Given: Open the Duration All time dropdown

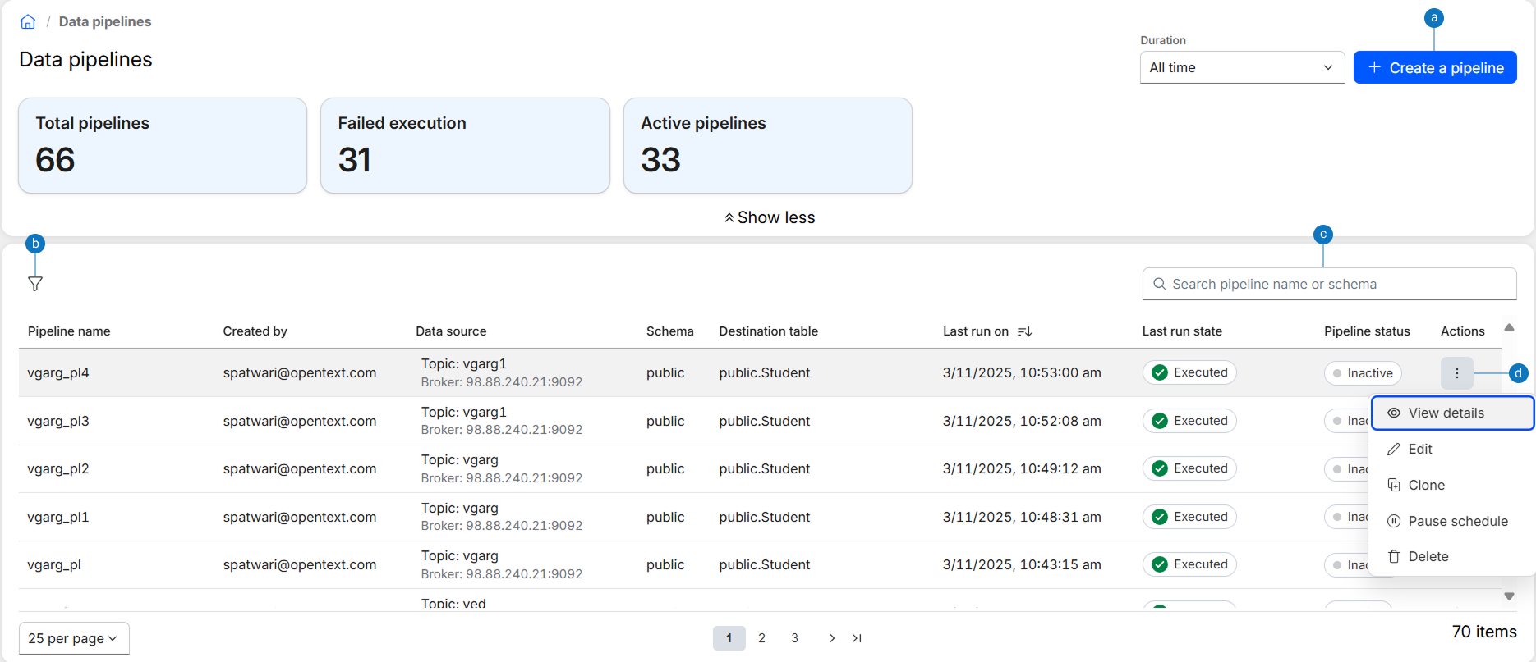Looking at the screenshot, I should (1242, 67).
